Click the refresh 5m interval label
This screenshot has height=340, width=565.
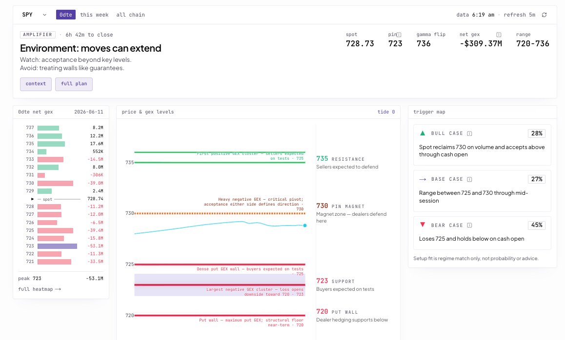[519, 15]
